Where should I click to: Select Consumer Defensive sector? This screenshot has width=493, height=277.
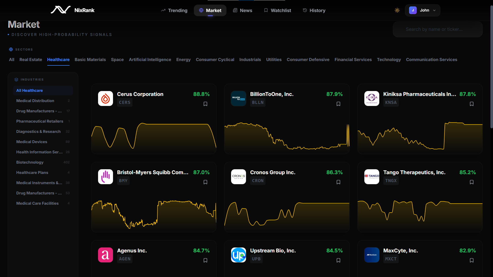coord(308,60)
